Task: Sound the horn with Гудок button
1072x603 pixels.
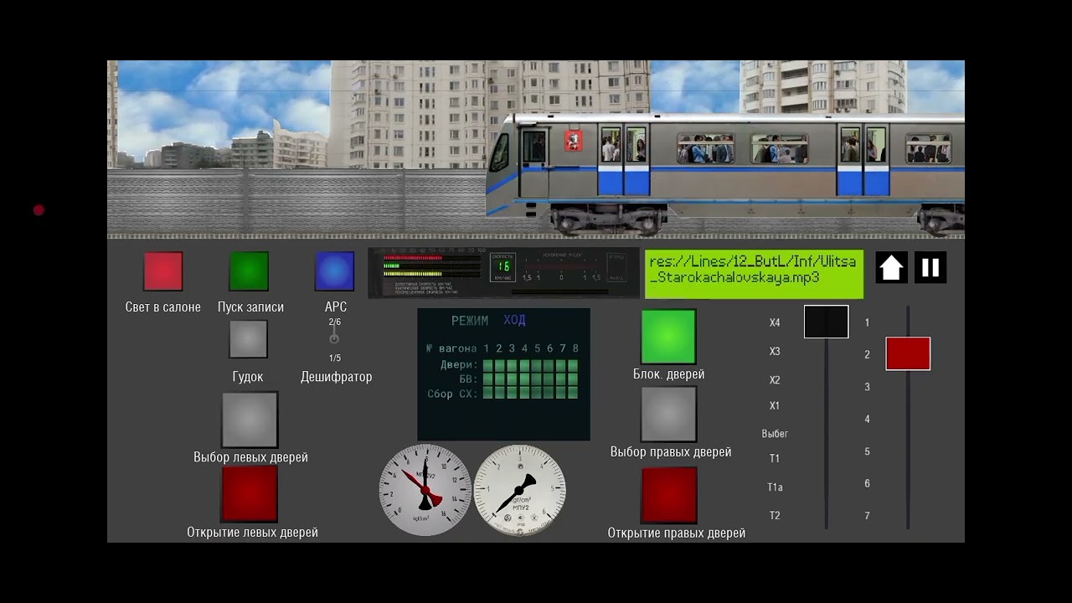Action: tap(249, 339)
